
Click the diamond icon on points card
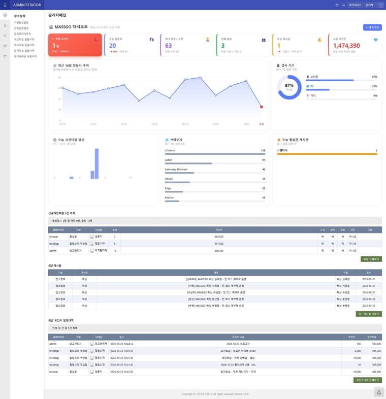point(375,40)
